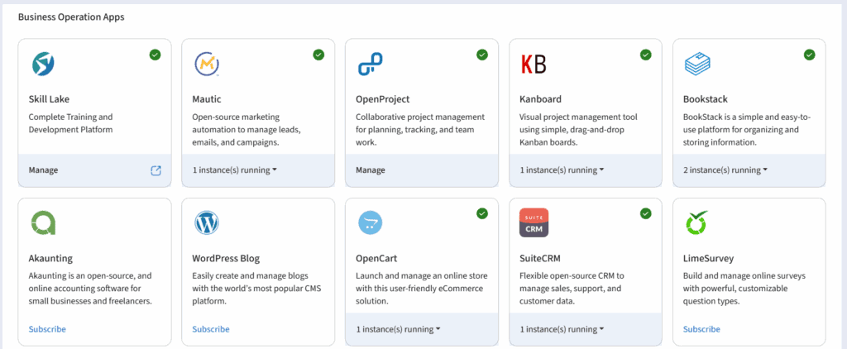Viewport: 847px width, 349px height.
Task: Subscribe to Akaunting
Action: pyautogui.click(x=47, y=329)
